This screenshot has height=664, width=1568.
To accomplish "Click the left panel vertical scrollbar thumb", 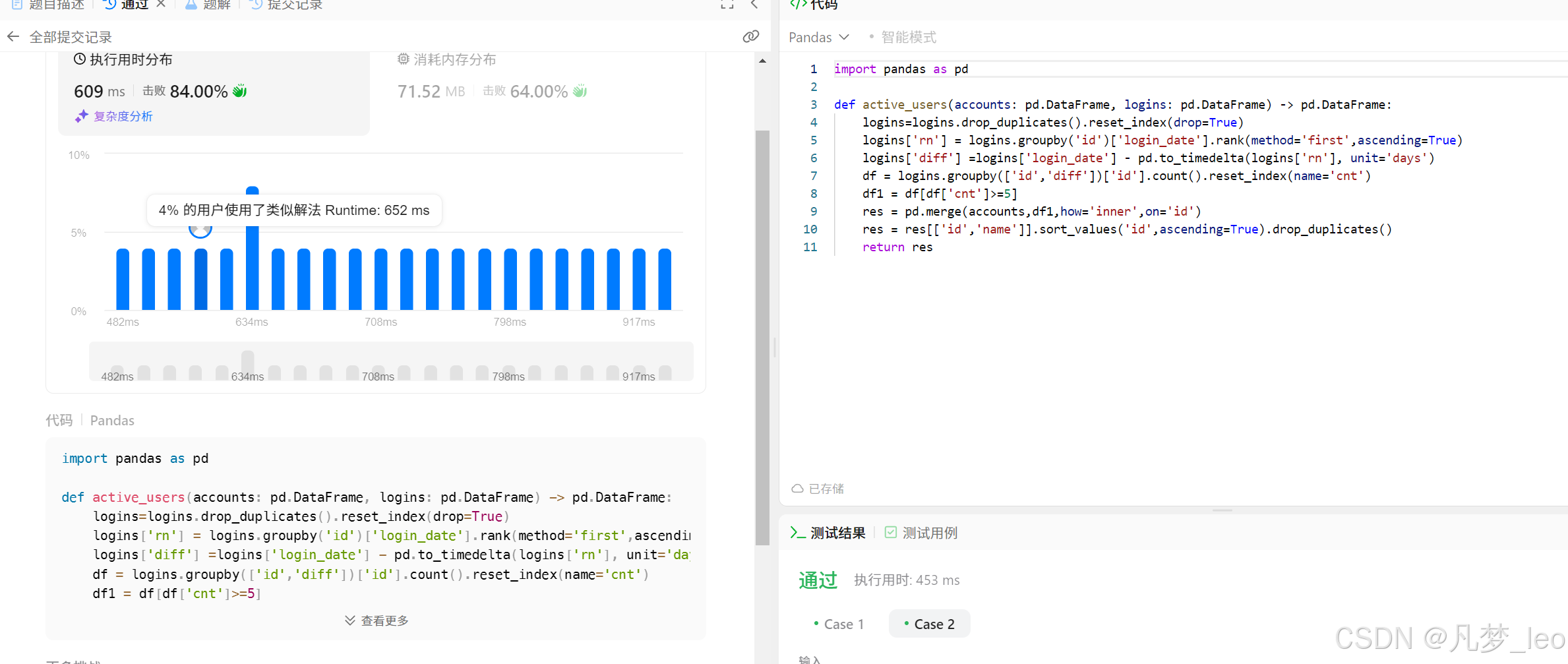I will pyautogui.click(x=762, y=338).
